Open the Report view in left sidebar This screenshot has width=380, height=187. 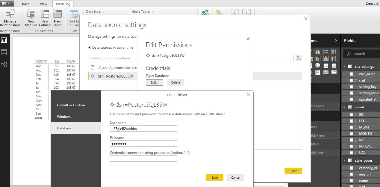click(4, 40)
